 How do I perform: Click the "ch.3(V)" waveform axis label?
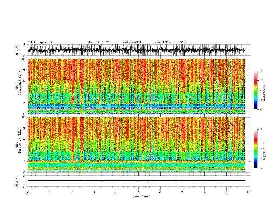17,181
